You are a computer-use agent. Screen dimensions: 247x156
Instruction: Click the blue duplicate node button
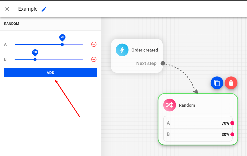(217, 83)
